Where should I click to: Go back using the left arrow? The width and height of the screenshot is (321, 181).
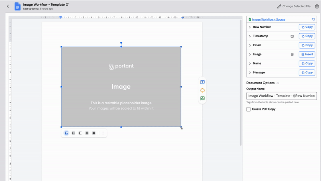click(x=8, y=6)
